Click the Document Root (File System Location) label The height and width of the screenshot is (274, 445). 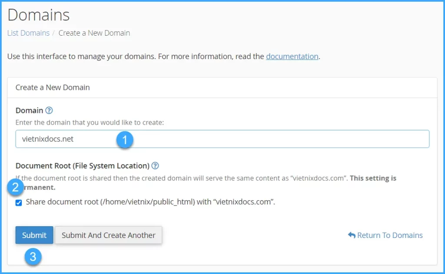pos(83,165)
